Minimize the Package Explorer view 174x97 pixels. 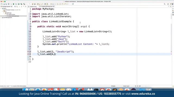click(24, 6)
